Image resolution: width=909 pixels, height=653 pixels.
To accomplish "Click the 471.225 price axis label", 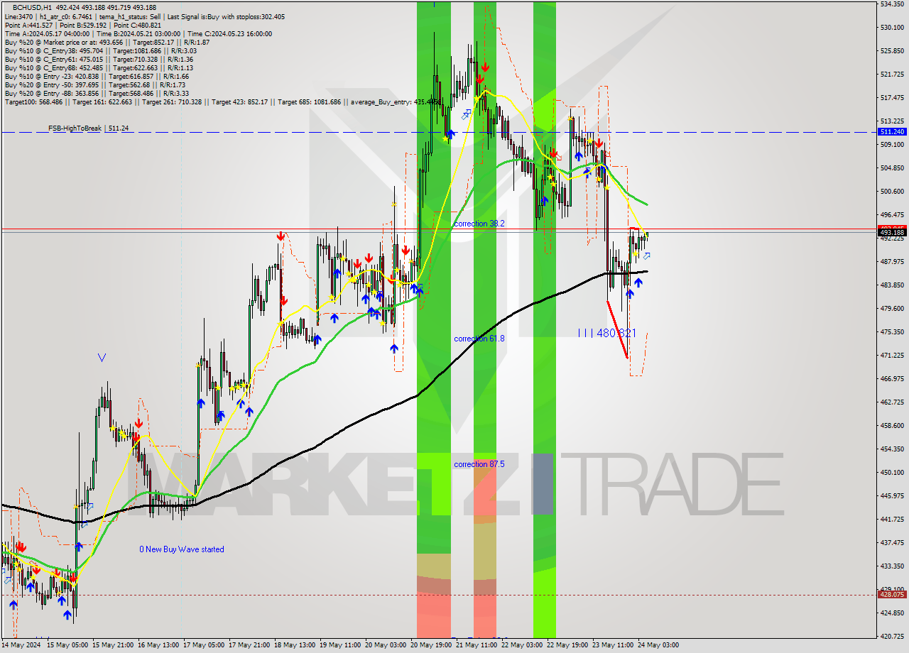I will (892, 355).
